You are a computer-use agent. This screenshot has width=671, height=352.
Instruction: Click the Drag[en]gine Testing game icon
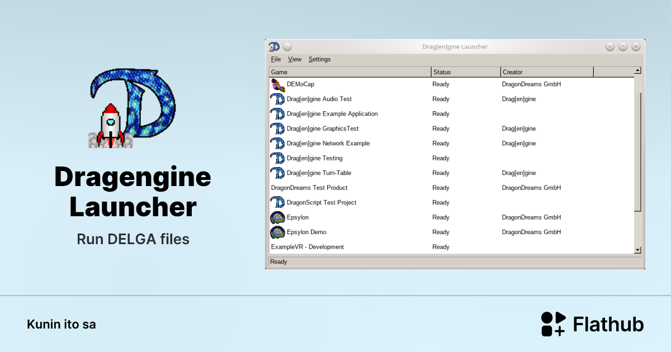point(278,158)
